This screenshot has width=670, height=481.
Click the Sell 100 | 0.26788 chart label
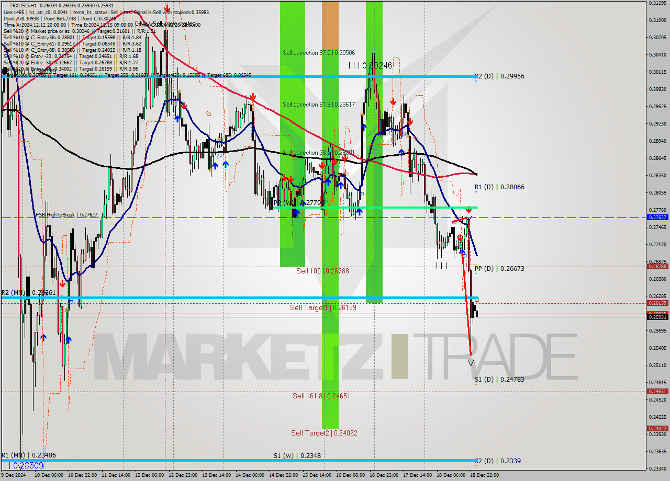tap(322, 271)
